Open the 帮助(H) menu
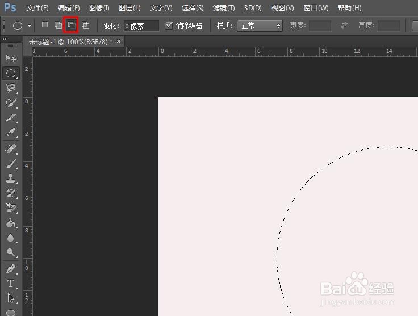Image resolution: width=418 pixels, height=316 pixels. pyautogui.click(x=349, y=8)
